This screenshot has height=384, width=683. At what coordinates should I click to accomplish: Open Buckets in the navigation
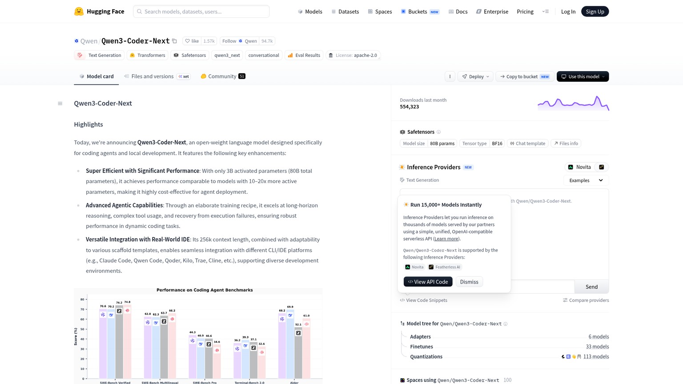click(420, 12)
